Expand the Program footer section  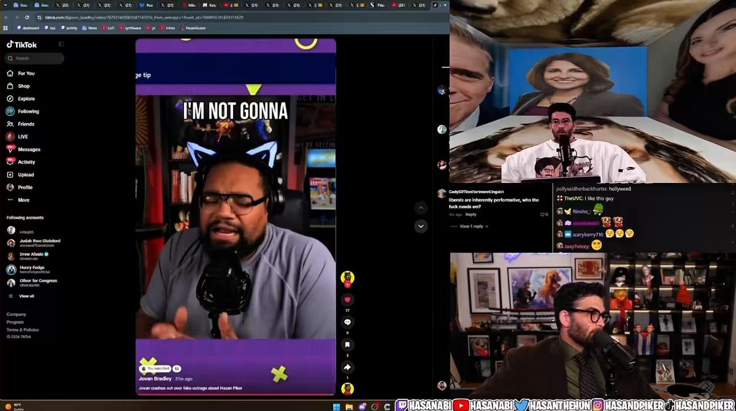[15, 322]
